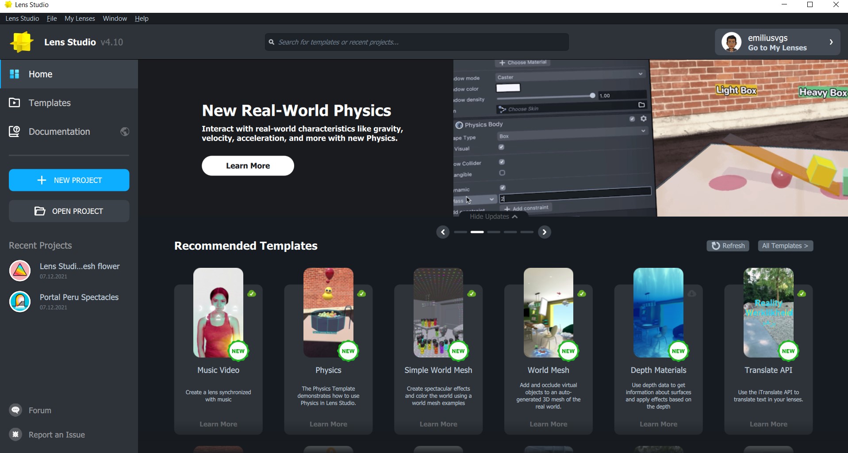The image size is (848, 453).
Task: Open Templates from the sidebar icon
Action: (15, 103)
